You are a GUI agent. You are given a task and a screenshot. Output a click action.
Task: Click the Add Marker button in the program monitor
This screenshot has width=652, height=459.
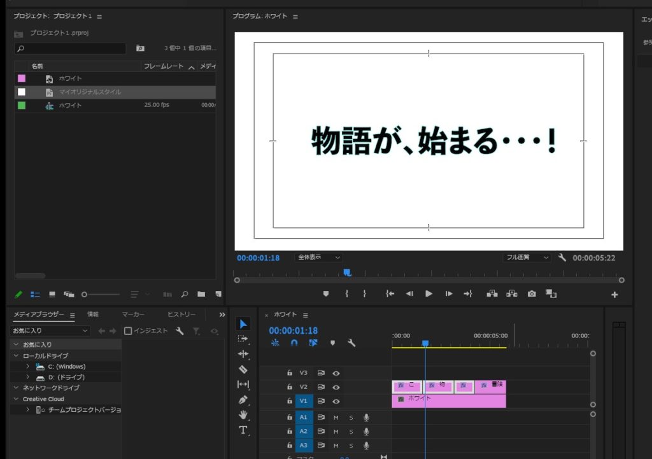pyautogui.click(x=326, y=294)
